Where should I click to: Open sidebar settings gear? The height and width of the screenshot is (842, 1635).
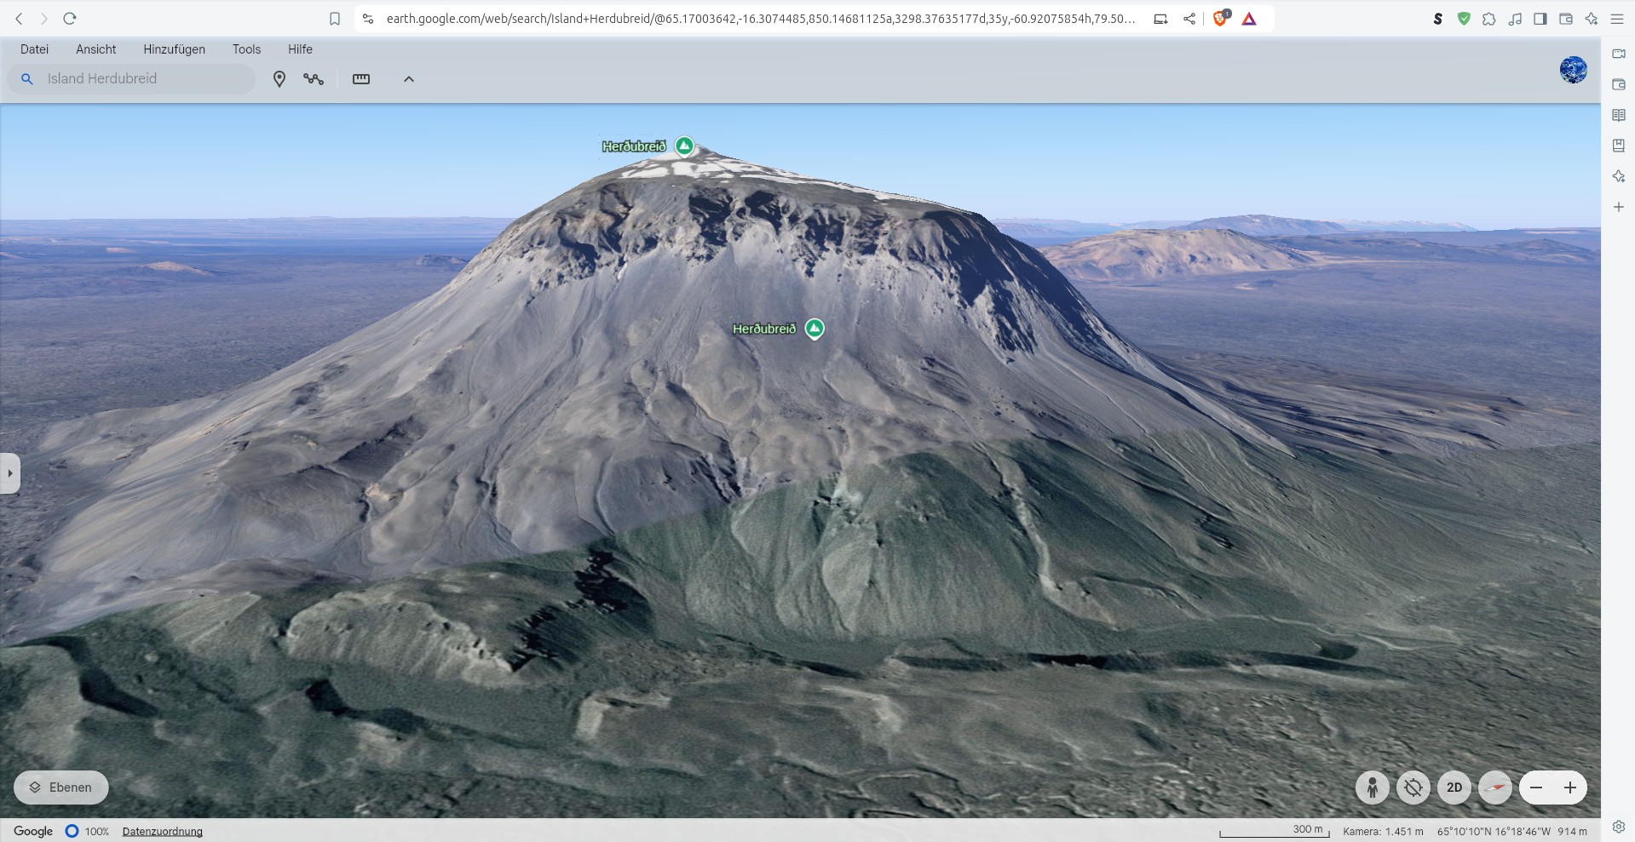click(x=1619, y=827)
